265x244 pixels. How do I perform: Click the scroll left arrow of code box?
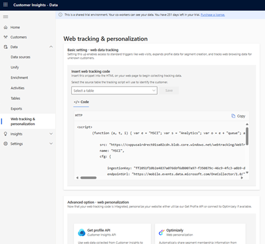77,178
